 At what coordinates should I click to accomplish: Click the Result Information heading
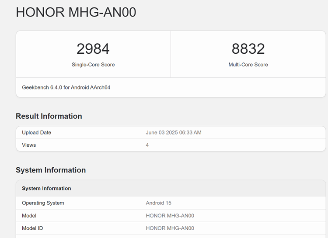pos(49,116)
